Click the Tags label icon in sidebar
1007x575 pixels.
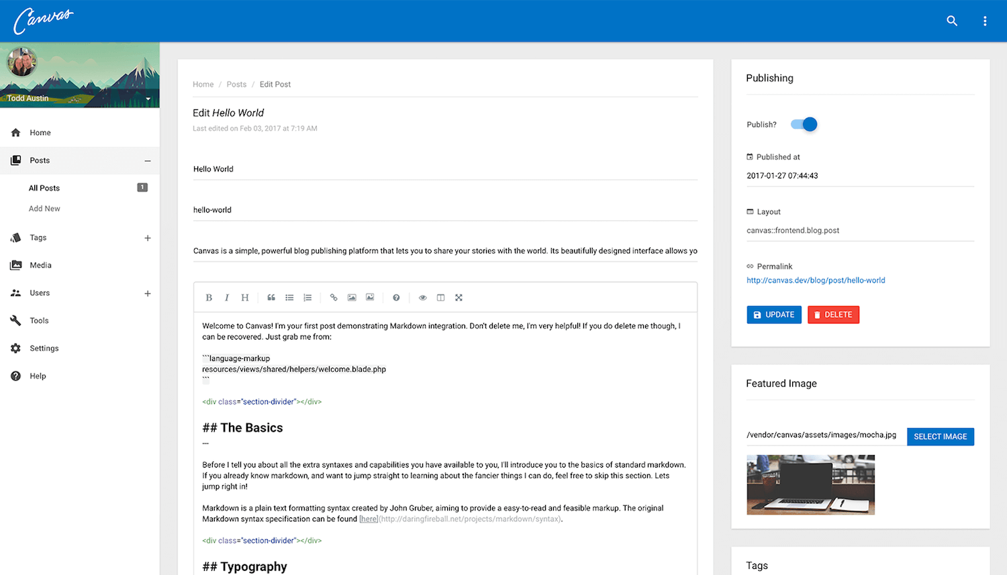pos(15,238)
